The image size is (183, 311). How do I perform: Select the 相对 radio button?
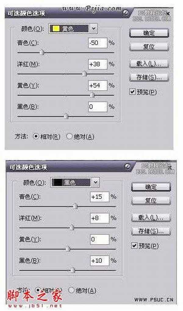point(35,136)
